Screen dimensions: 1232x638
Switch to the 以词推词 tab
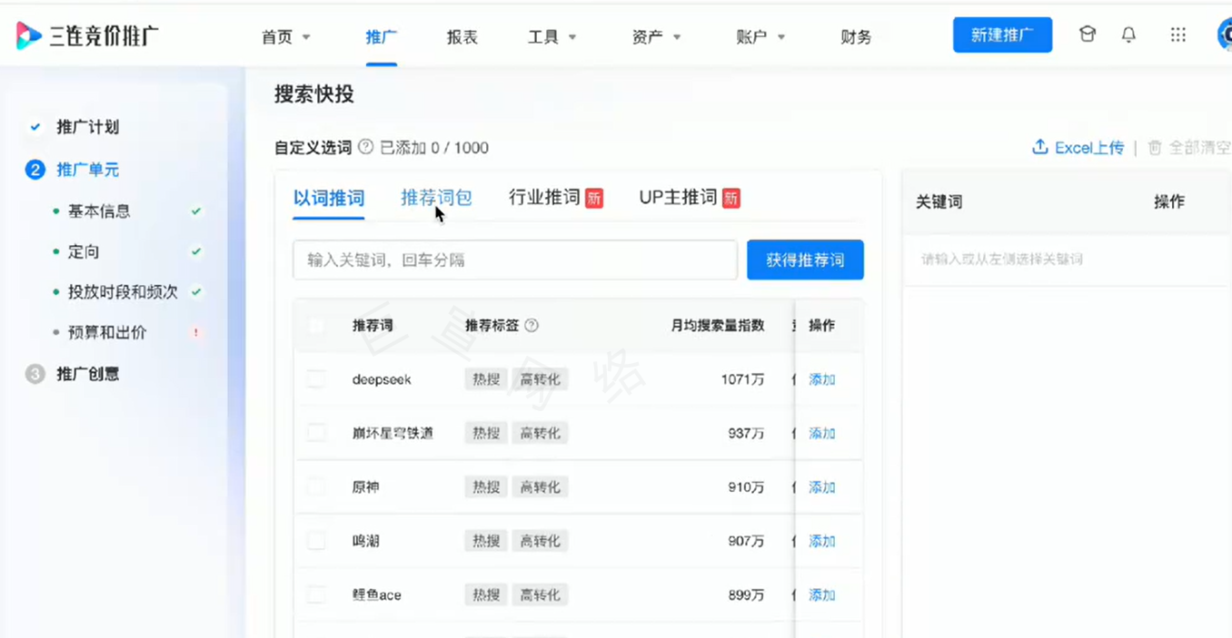329,198
